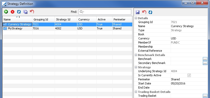Viewport: 210px width, 98px height.
Task: Click the Start Date value 05/20/2016
Action: pyautogui.click(x=189, y=83)
